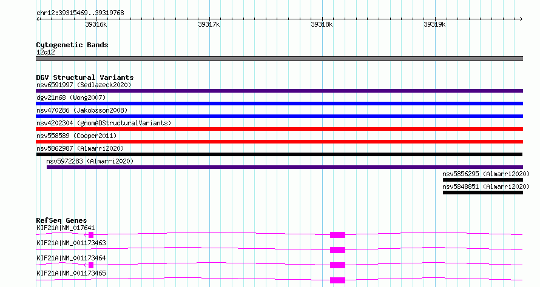This screenshot has height=287, width=540.
Task: Click the right arrow end of ruler
Action: click(x=521, y=19)
